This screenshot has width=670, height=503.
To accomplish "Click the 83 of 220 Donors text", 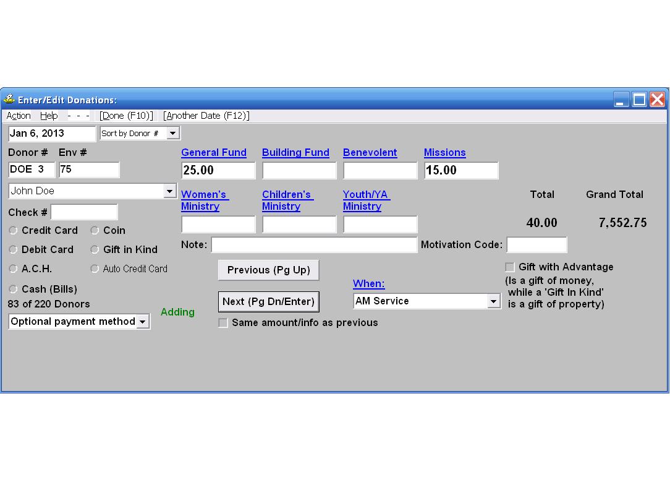I will coord(49,304).
